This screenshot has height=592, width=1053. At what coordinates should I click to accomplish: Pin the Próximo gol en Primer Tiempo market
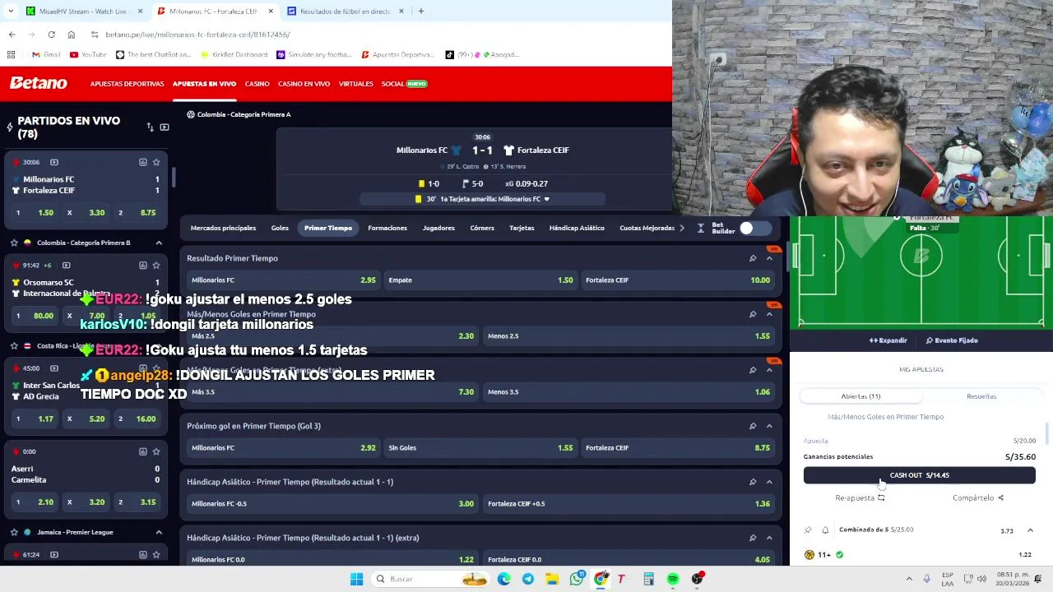[753, 426]
